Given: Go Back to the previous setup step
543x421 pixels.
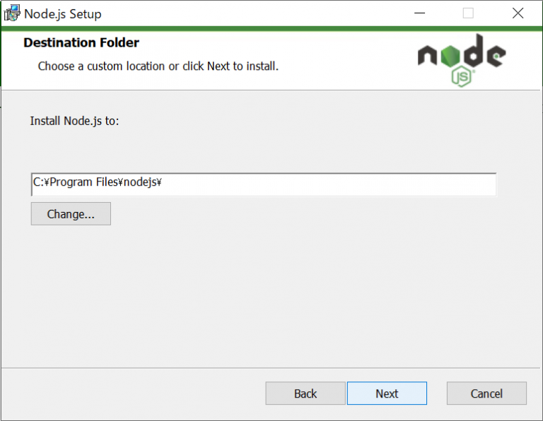Looking at the screenshot, I should point(305,393).
